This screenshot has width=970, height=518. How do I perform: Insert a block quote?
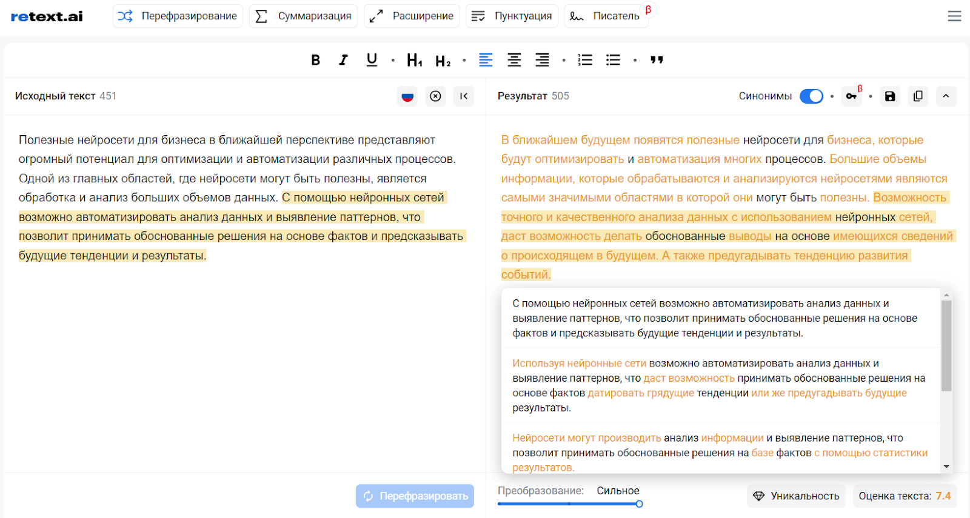point(657,60)
